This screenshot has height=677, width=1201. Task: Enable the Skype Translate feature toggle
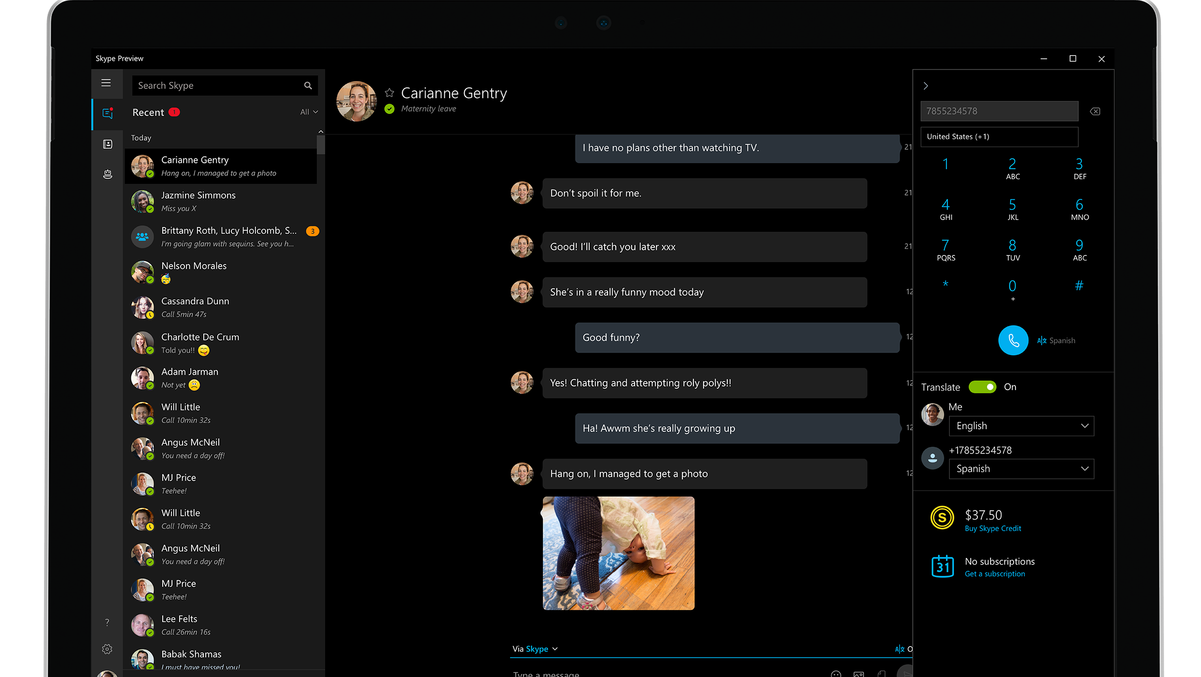tap(983, 386)
